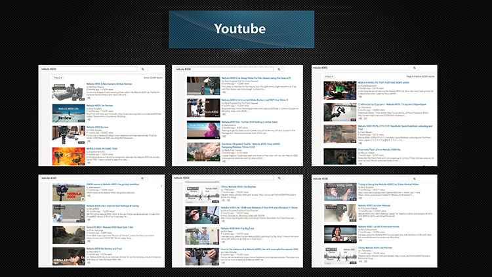Viewport: 492px width, 277px height.
Task: Open Filters dropdown beside 'About 22,800 results'
Action: 58,78
